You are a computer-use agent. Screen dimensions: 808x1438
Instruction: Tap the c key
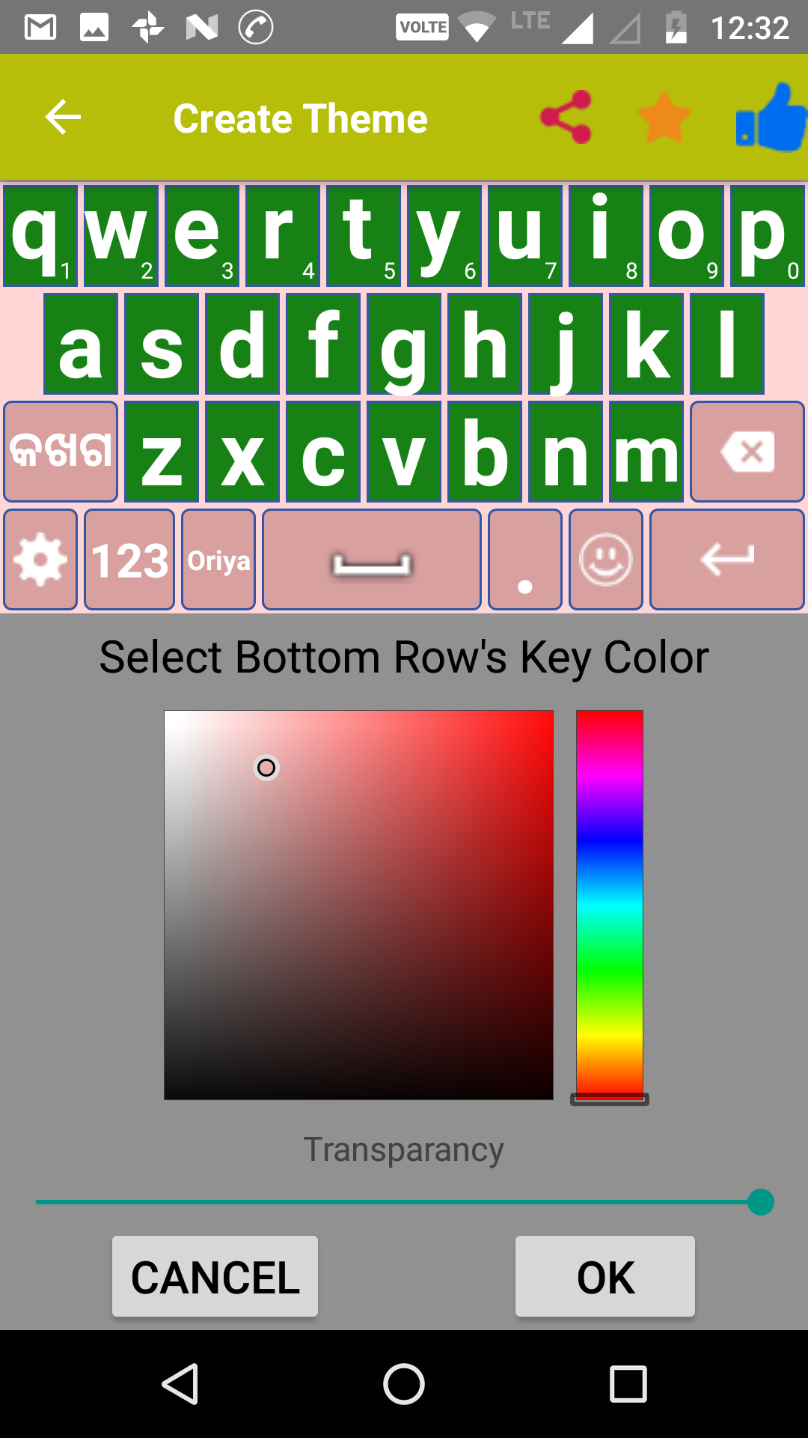click(x=323, y=452)
